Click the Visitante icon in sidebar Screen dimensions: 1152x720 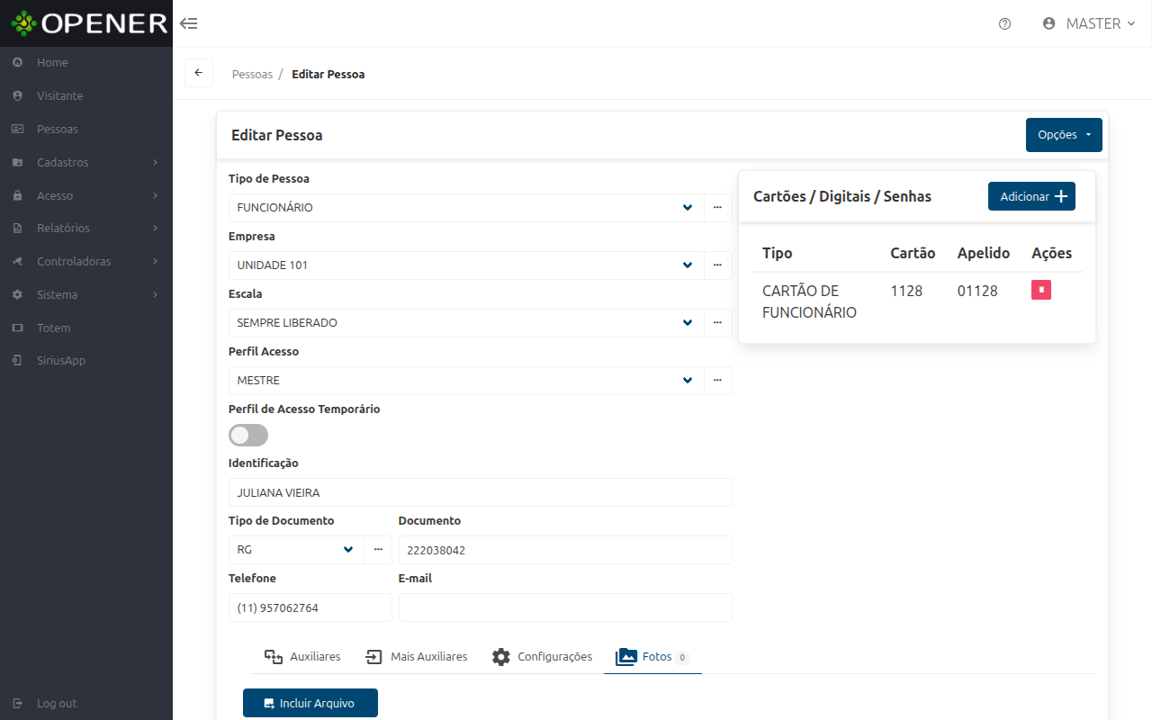tap(17, 96)
